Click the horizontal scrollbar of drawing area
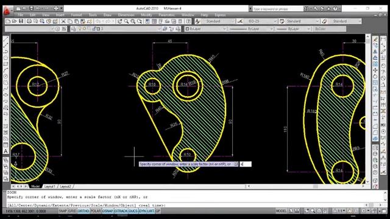Viewport: 390px width, 219px height. 306,186
